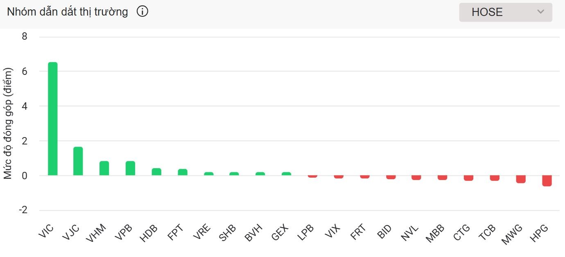Viewport: 565px width, 257px height.
Task: Click the red NVL bar
Action: (x=416, y=178)
